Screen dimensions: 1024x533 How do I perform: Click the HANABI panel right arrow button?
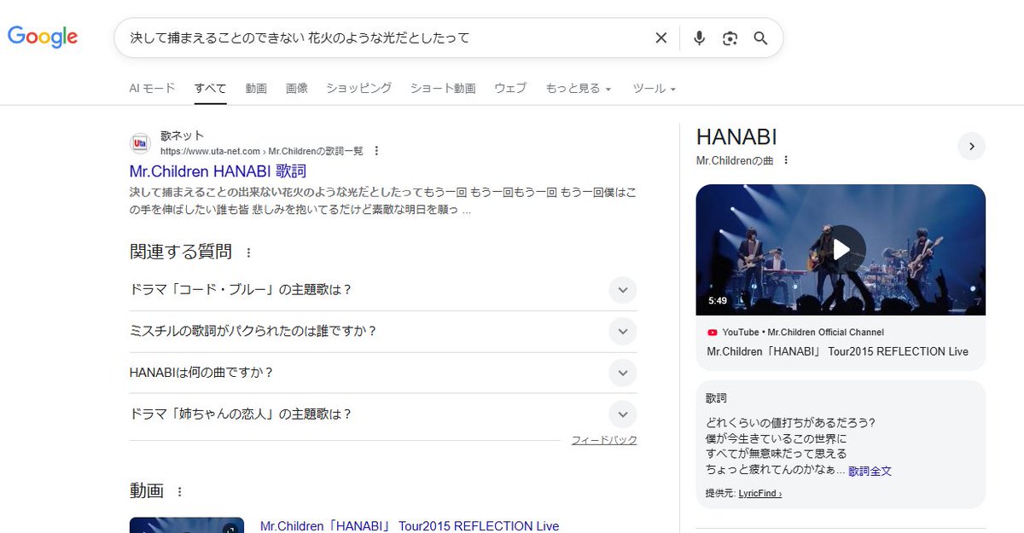(971, 146)
